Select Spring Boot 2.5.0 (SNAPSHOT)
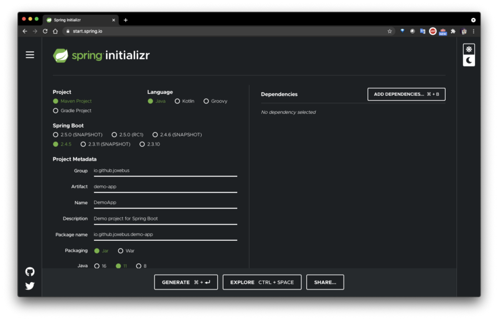Screen dimensions: 498x320 [77, 134]
